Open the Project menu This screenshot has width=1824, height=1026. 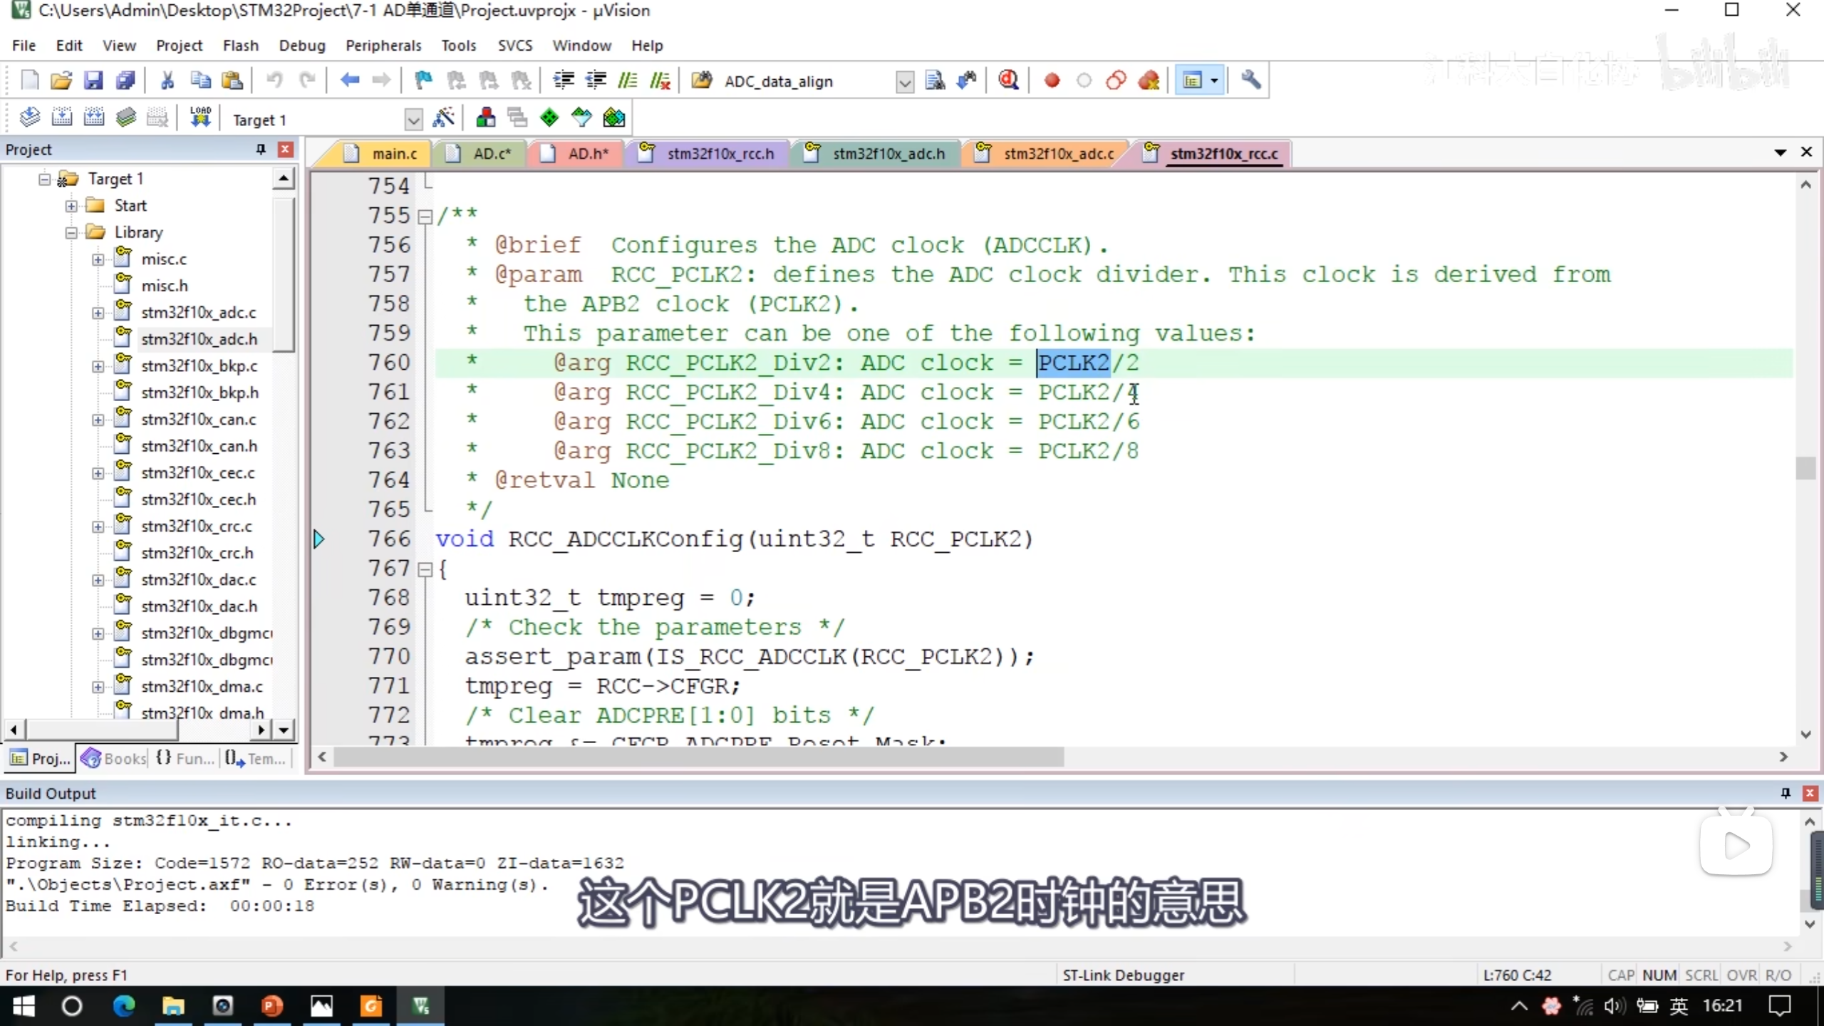point(179,45)
